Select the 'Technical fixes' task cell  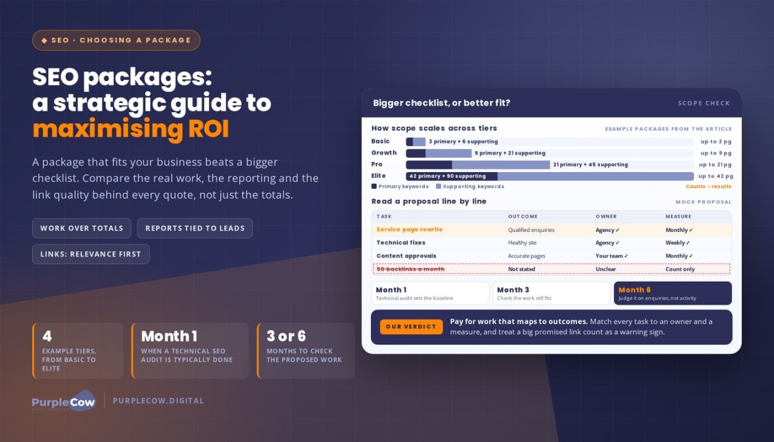[x=401, y=243]
